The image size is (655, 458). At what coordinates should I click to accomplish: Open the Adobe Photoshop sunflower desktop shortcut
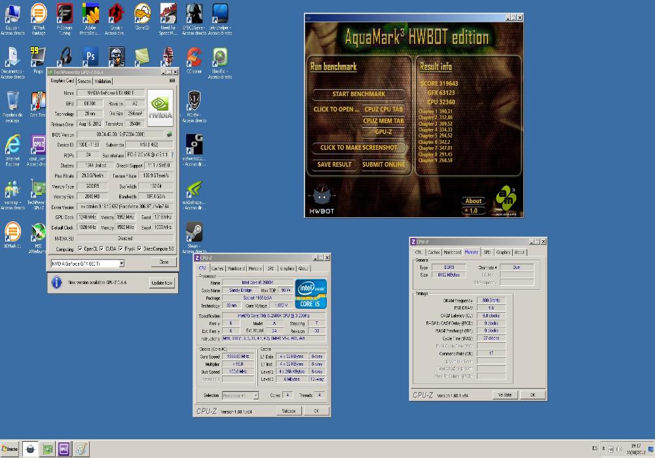tap(90, 18)
